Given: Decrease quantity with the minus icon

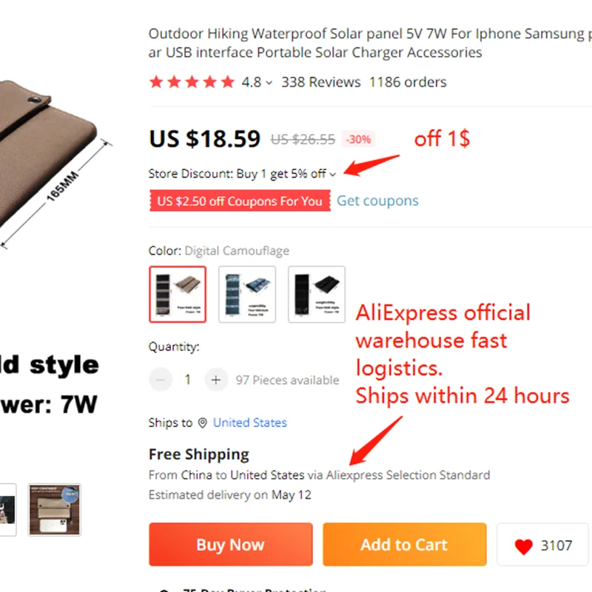Looking at the screenshot, I should pos(161,380).
